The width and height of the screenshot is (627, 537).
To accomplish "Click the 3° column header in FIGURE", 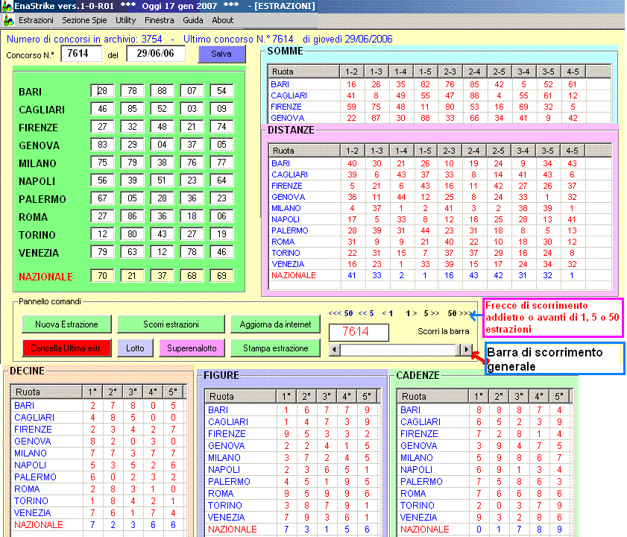I will coord(327,397).
